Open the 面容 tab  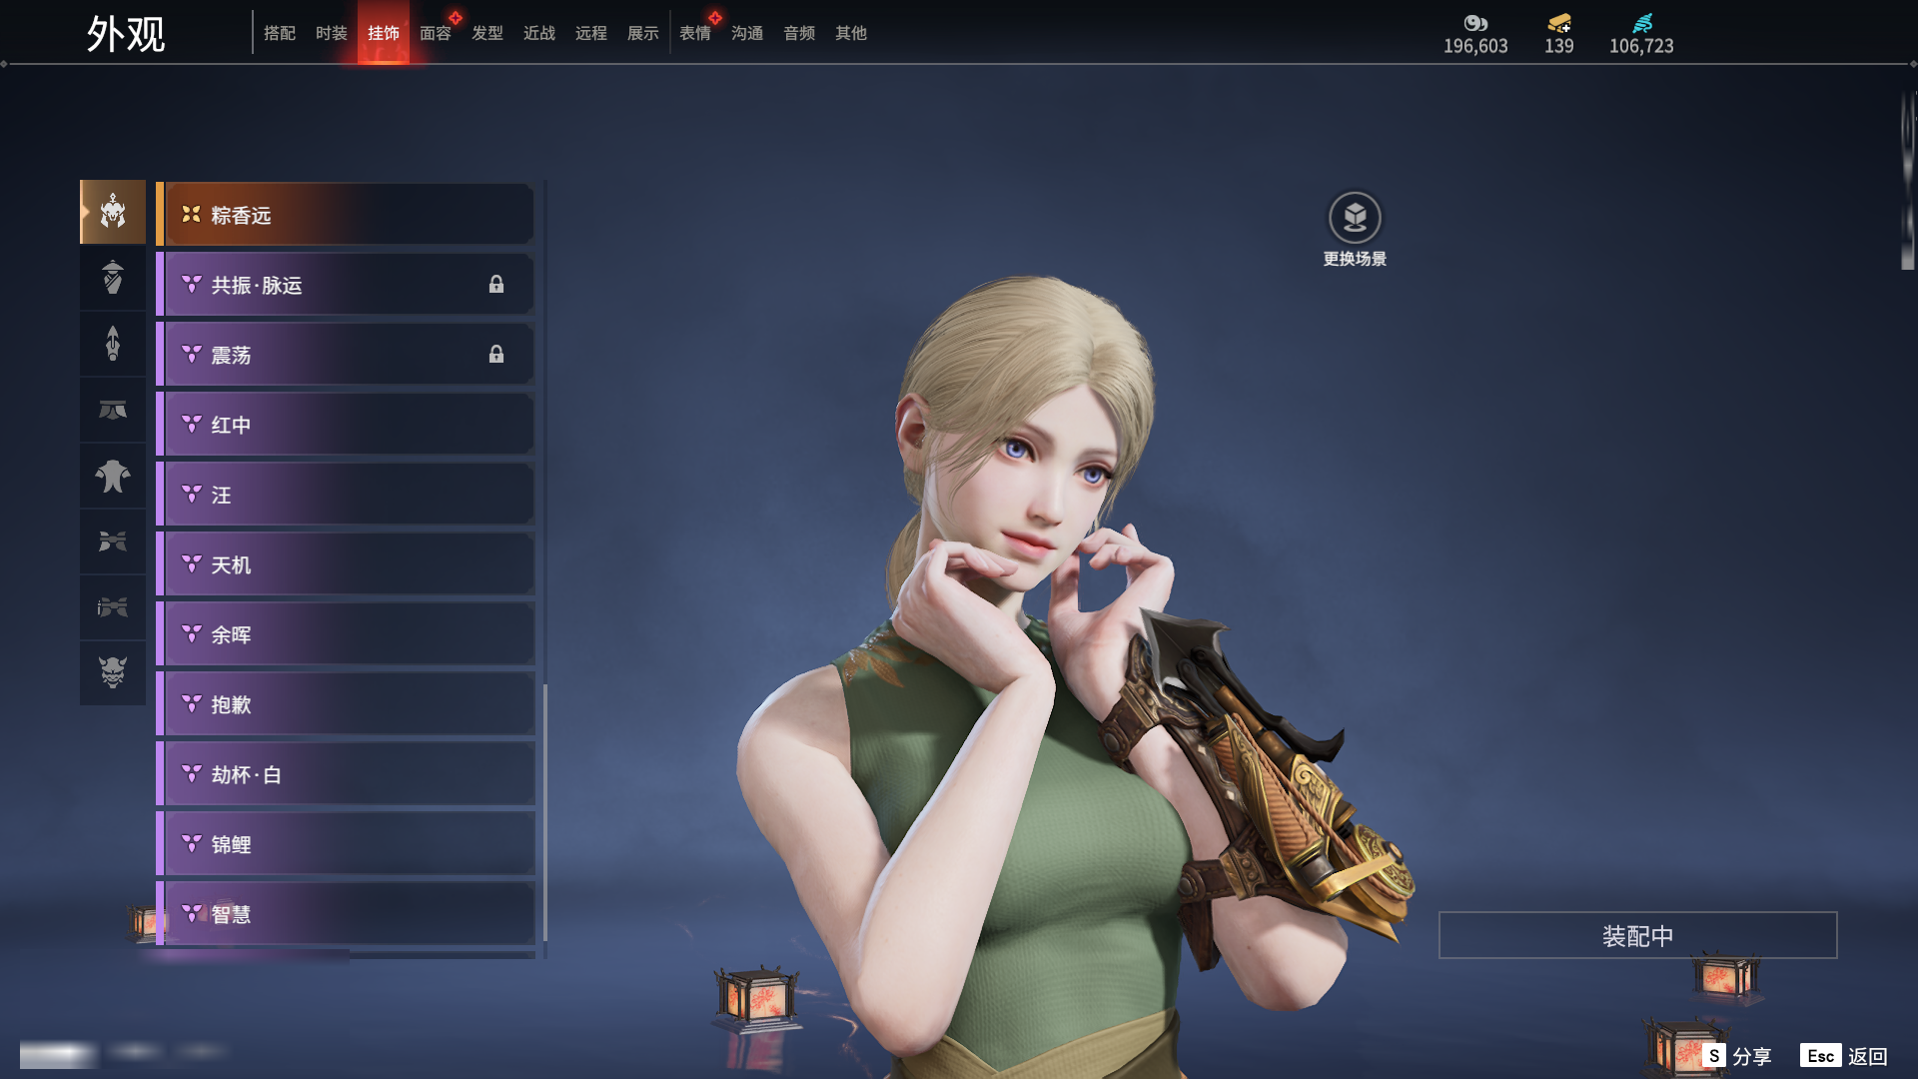point(436,33)
